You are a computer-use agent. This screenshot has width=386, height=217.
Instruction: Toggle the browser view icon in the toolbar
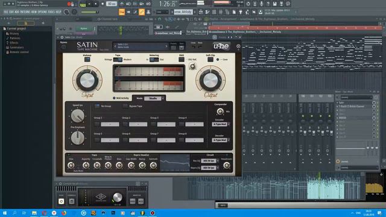(227, 12)
